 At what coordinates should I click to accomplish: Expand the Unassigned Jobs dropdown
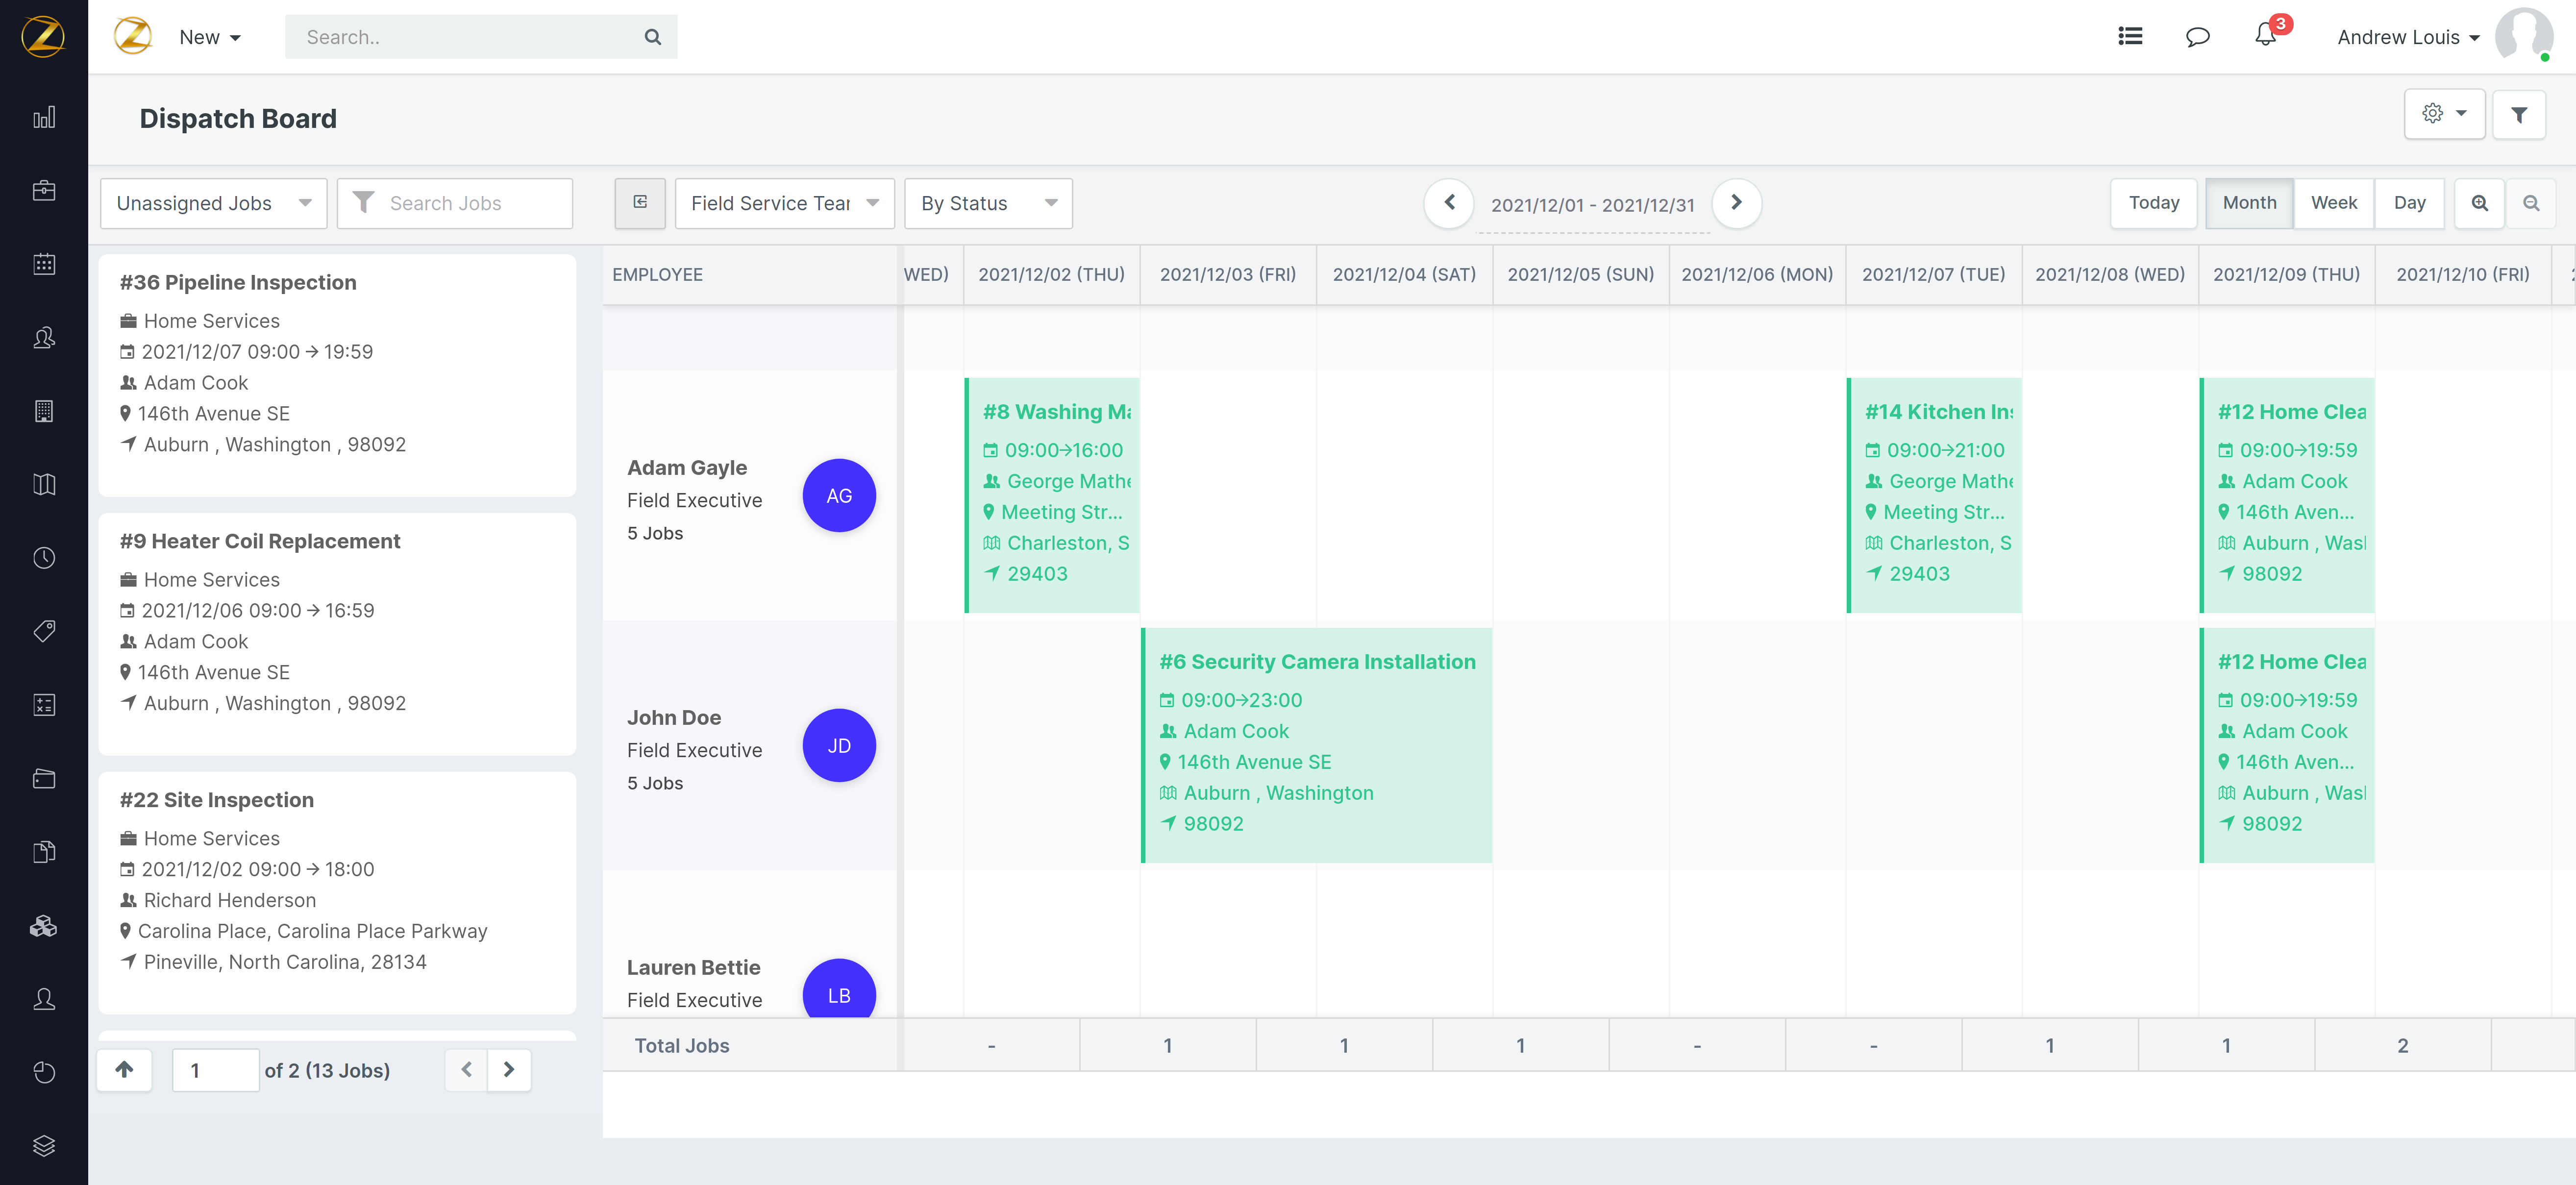pyautogui.click(x=213, y=203)
